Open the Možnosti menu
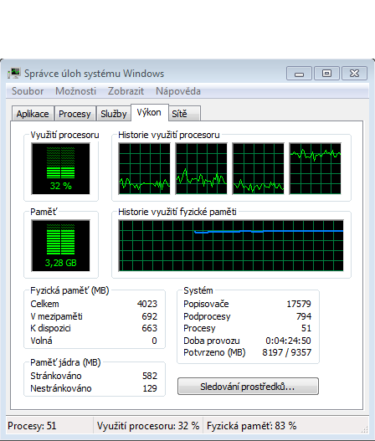Image resolution: width=375 pixels, height=441 pixels. [x=75, y=91]
